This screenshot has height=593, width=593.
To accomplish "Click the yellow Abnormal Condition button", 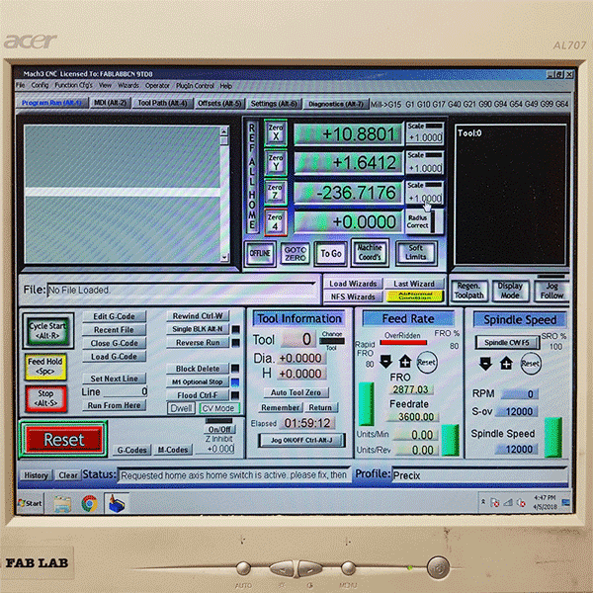I will [x=415, y=296].
